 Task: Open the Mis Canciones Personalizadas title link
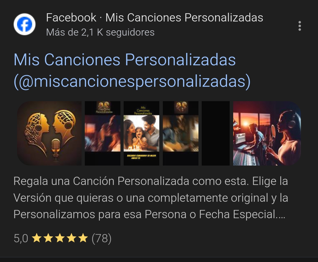pos(132,70)
